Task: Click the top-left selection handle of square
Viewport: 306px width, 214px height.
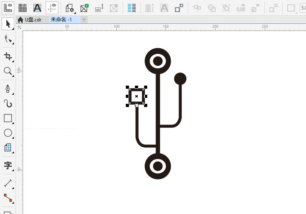Action: [127, 87]
